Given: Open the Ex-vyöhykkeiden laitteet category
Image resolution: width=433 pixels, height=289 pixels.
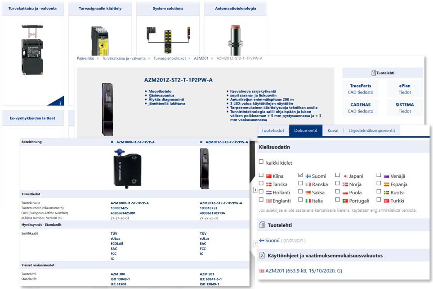Looking at the screenshot, I should (x=32, y=118).
